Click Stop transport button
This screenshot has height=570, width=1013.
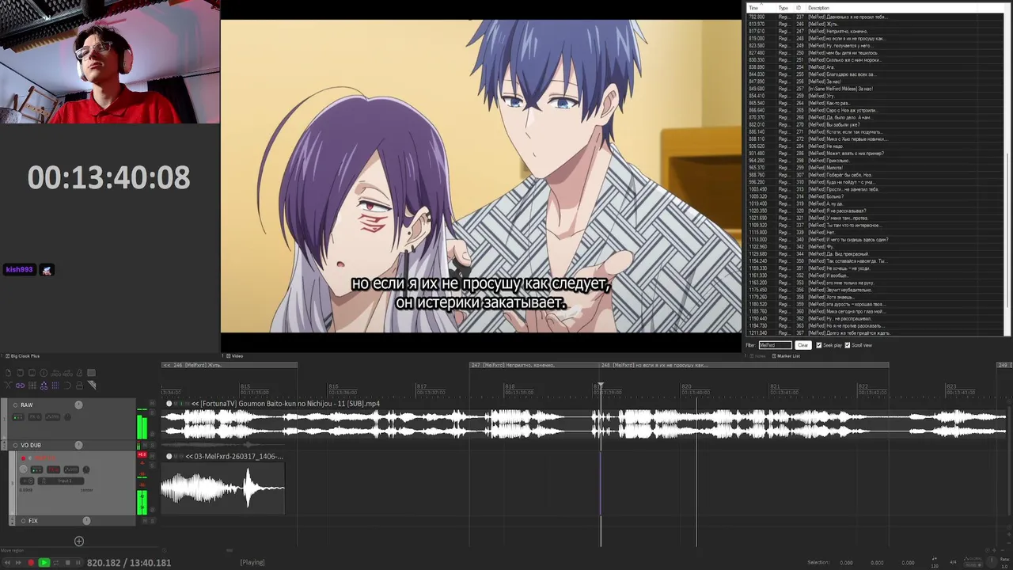click(x=68, y=563)
